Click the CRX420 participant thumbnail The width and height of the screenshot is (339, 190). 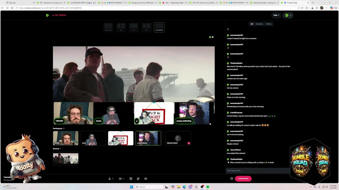[x=66, y=138]
